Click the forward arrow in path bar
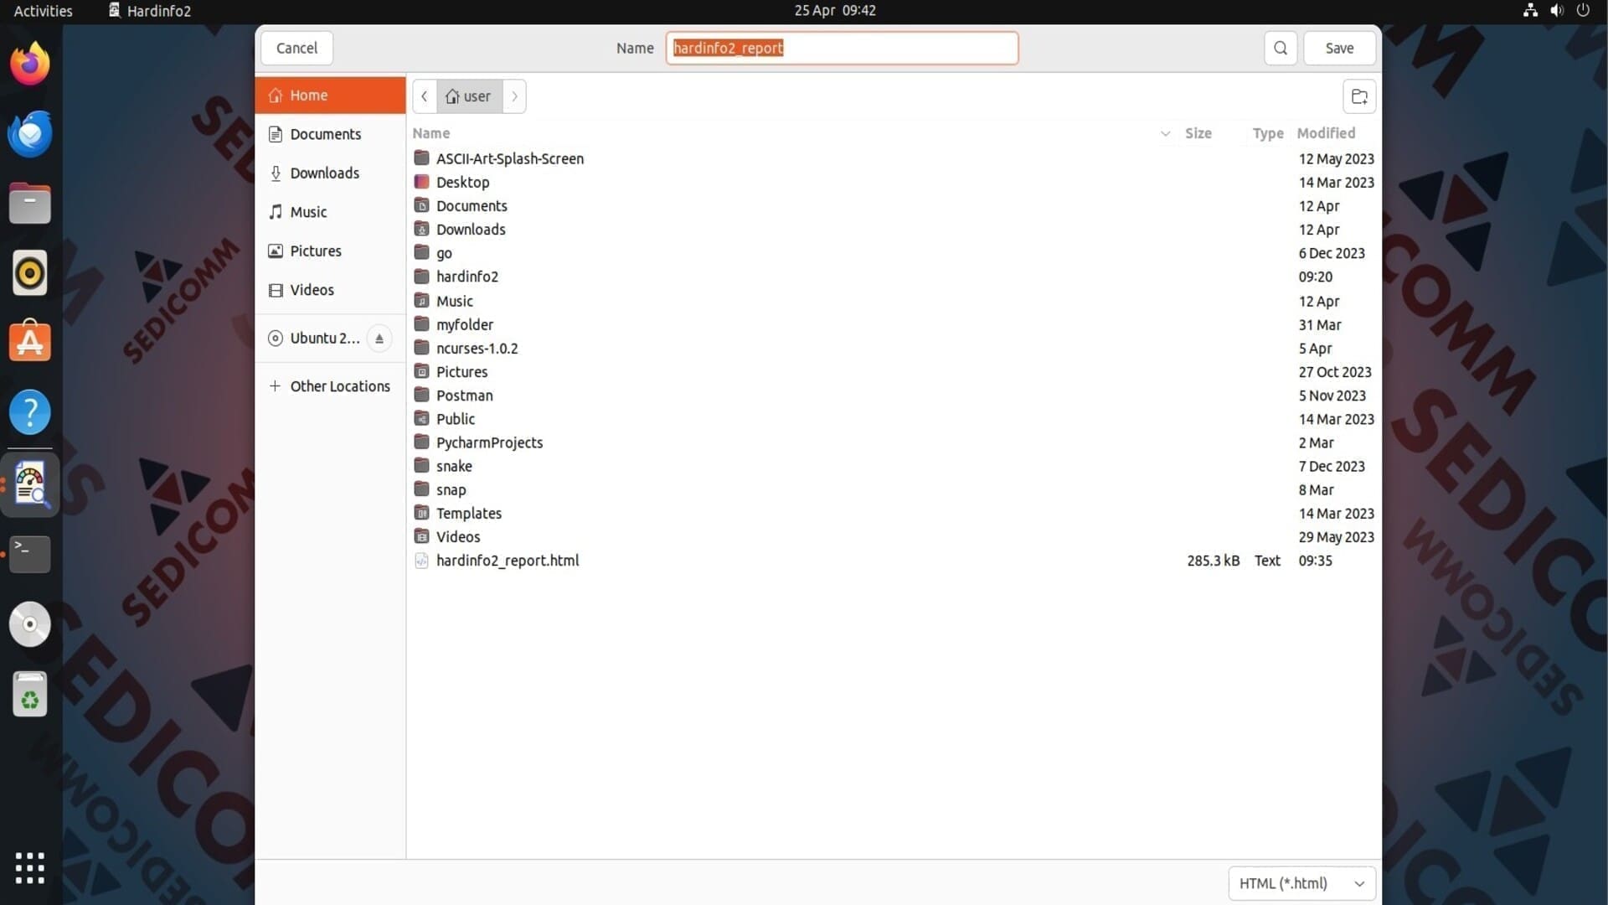Viewport: 1608px width, 905px height. (514, 96)
